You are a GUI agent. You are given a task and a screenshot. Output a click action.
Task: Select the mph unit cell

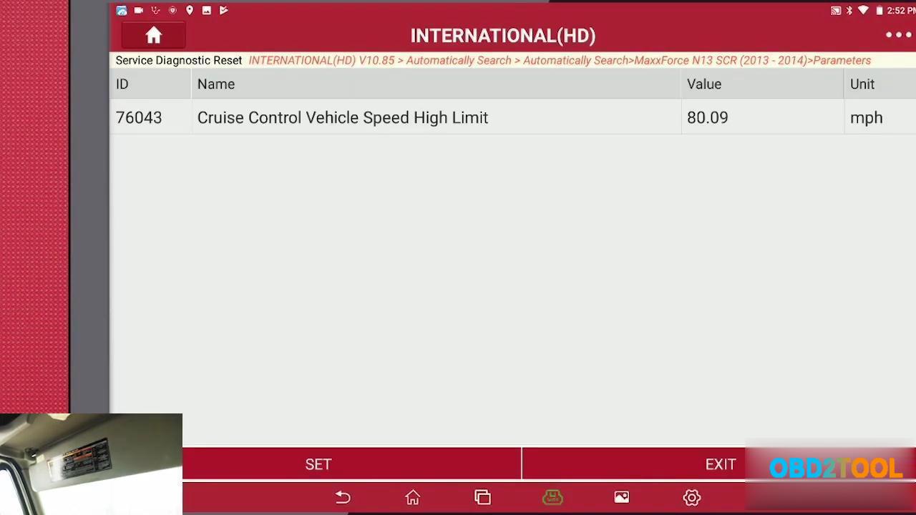[866, 118]
